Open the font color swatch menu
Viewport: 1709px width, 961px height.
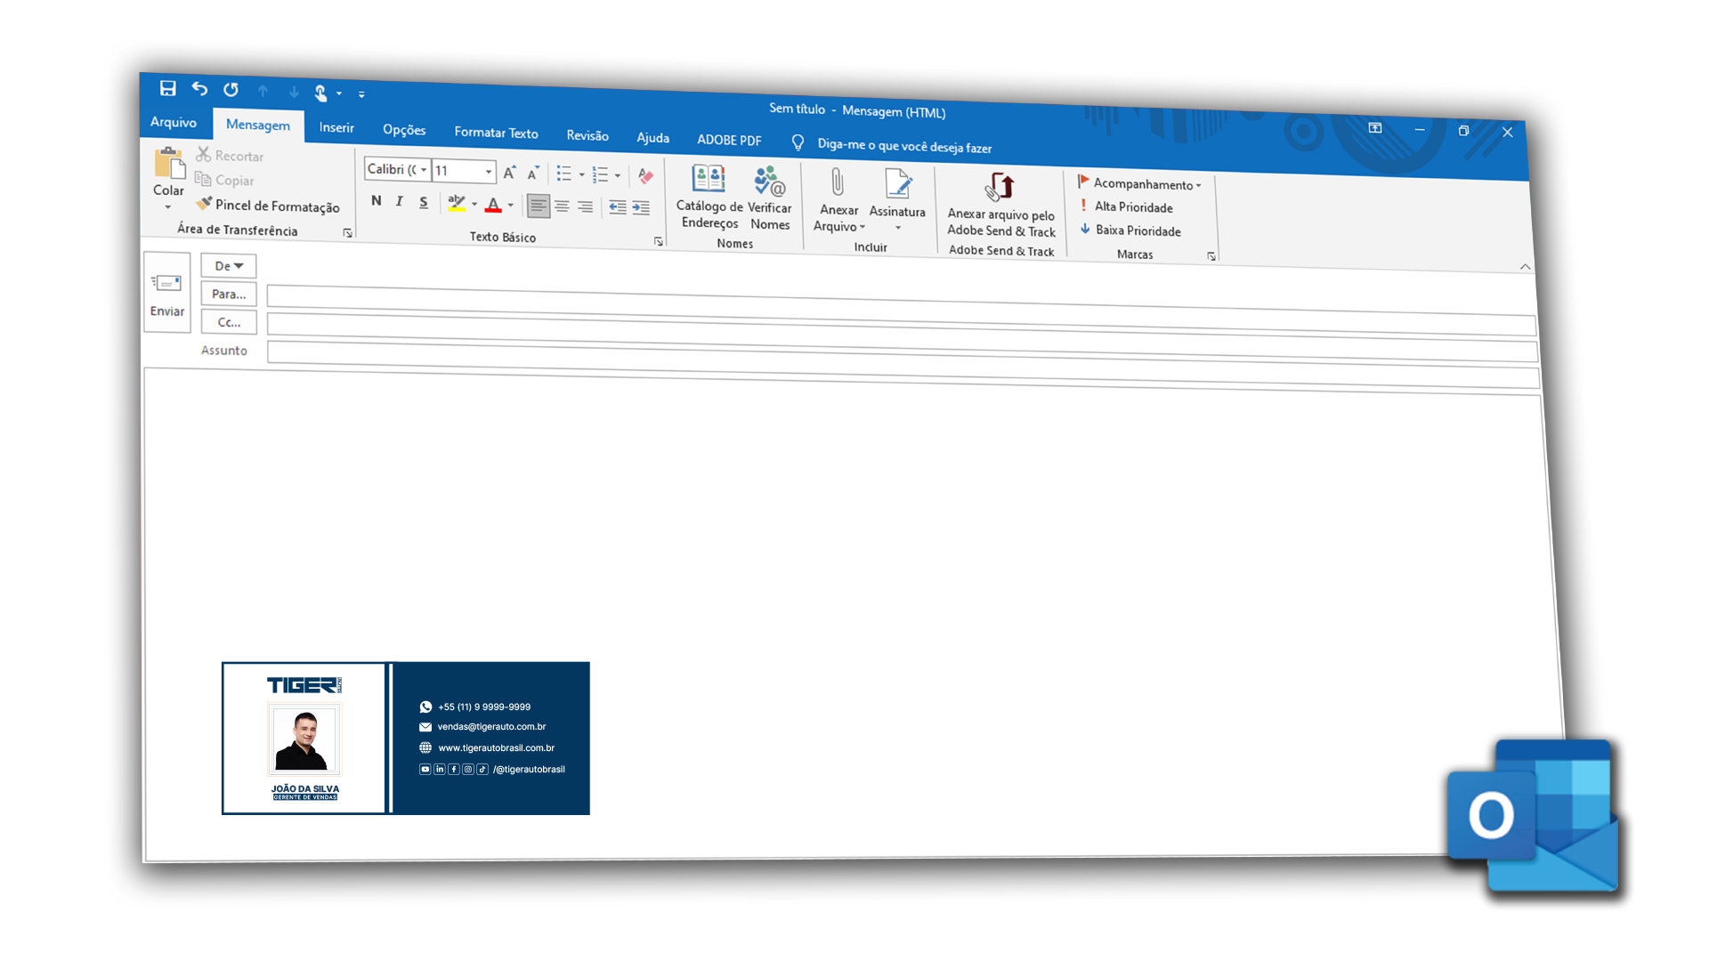[510, 206]
